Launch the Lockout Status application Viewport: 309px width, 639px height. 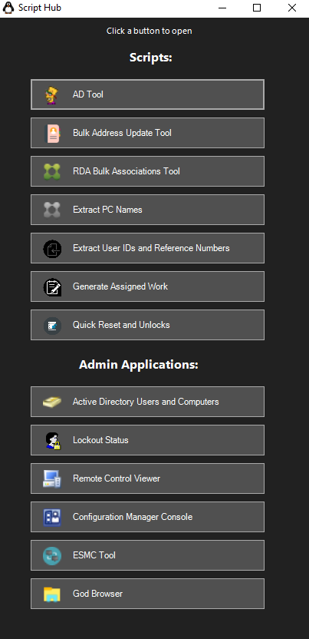[147, 440]
